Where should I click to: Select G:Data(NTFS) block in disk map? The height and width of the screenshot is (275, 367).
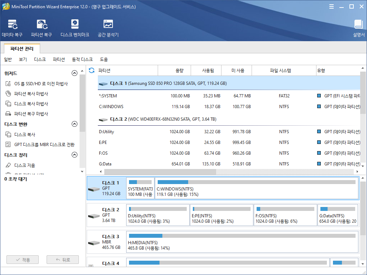[338, 215]
